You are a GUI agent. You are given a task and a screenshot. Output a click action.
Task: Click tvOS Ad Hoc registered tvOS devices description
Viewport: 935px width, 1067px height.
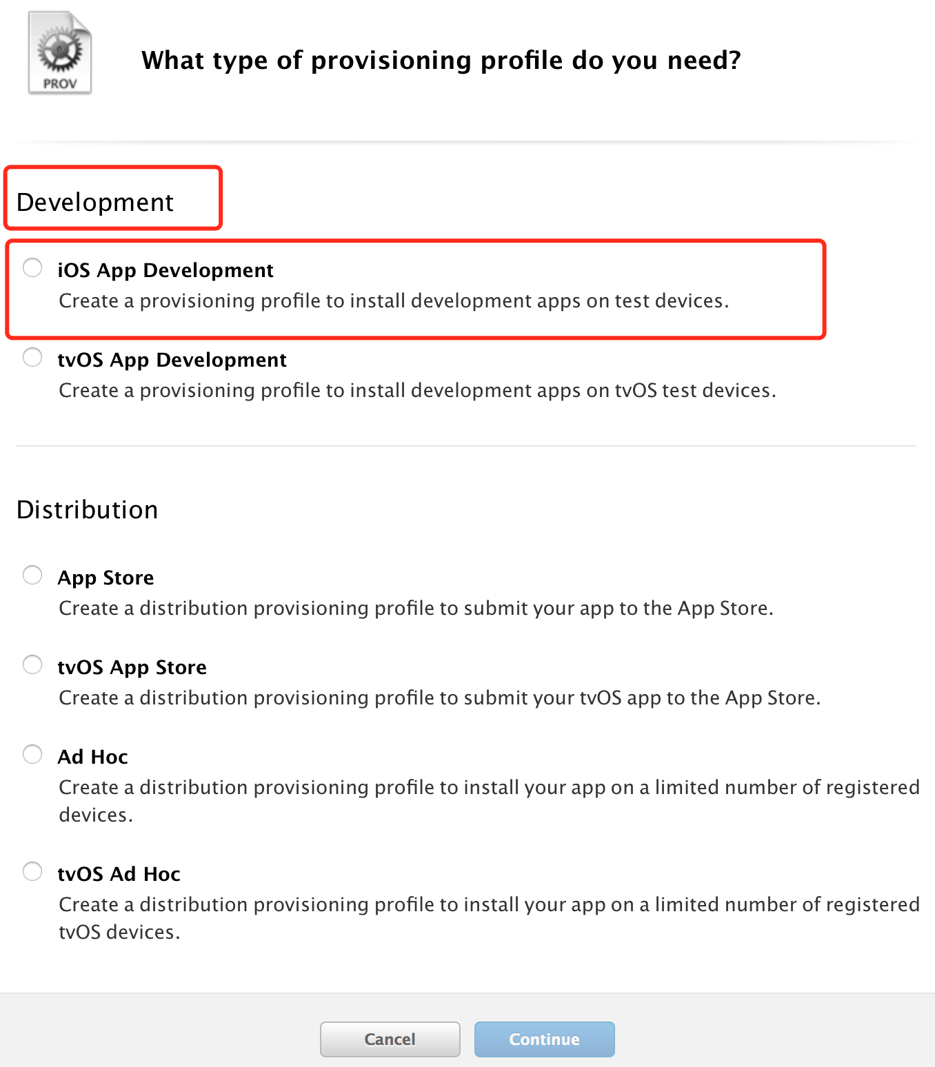(490, 918)
